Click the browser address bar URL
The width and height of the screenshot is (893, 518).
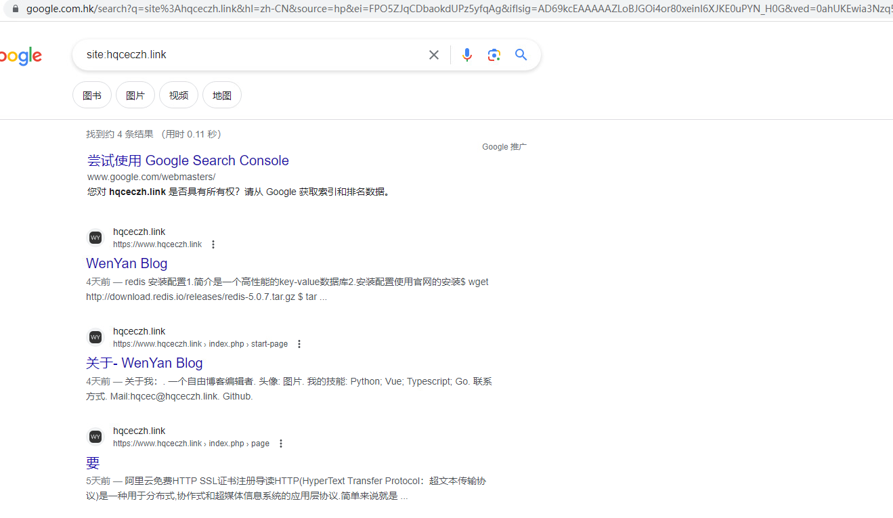(x=459, y=9)
